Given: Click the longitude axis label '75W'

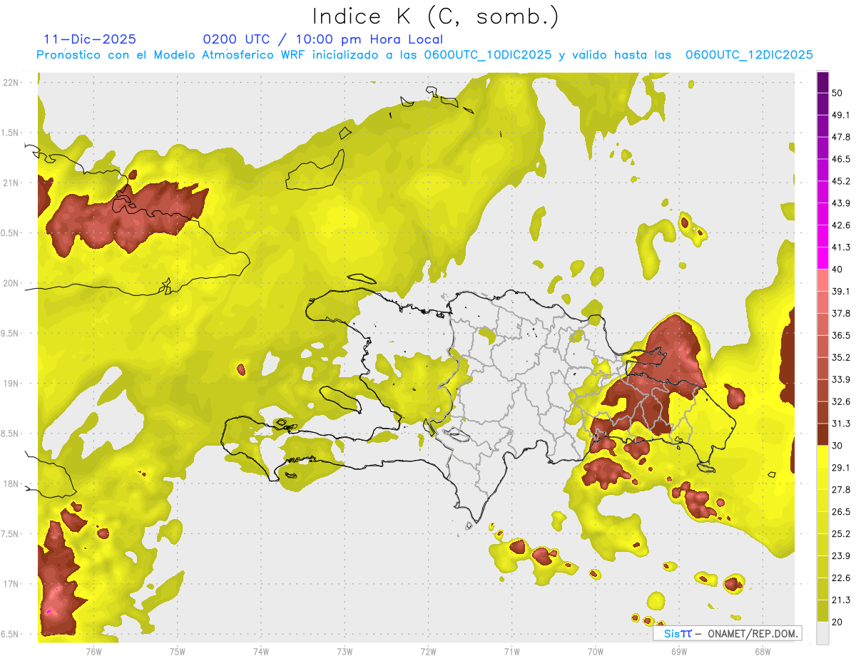Looking at the screenshot, I should point(178,651).
